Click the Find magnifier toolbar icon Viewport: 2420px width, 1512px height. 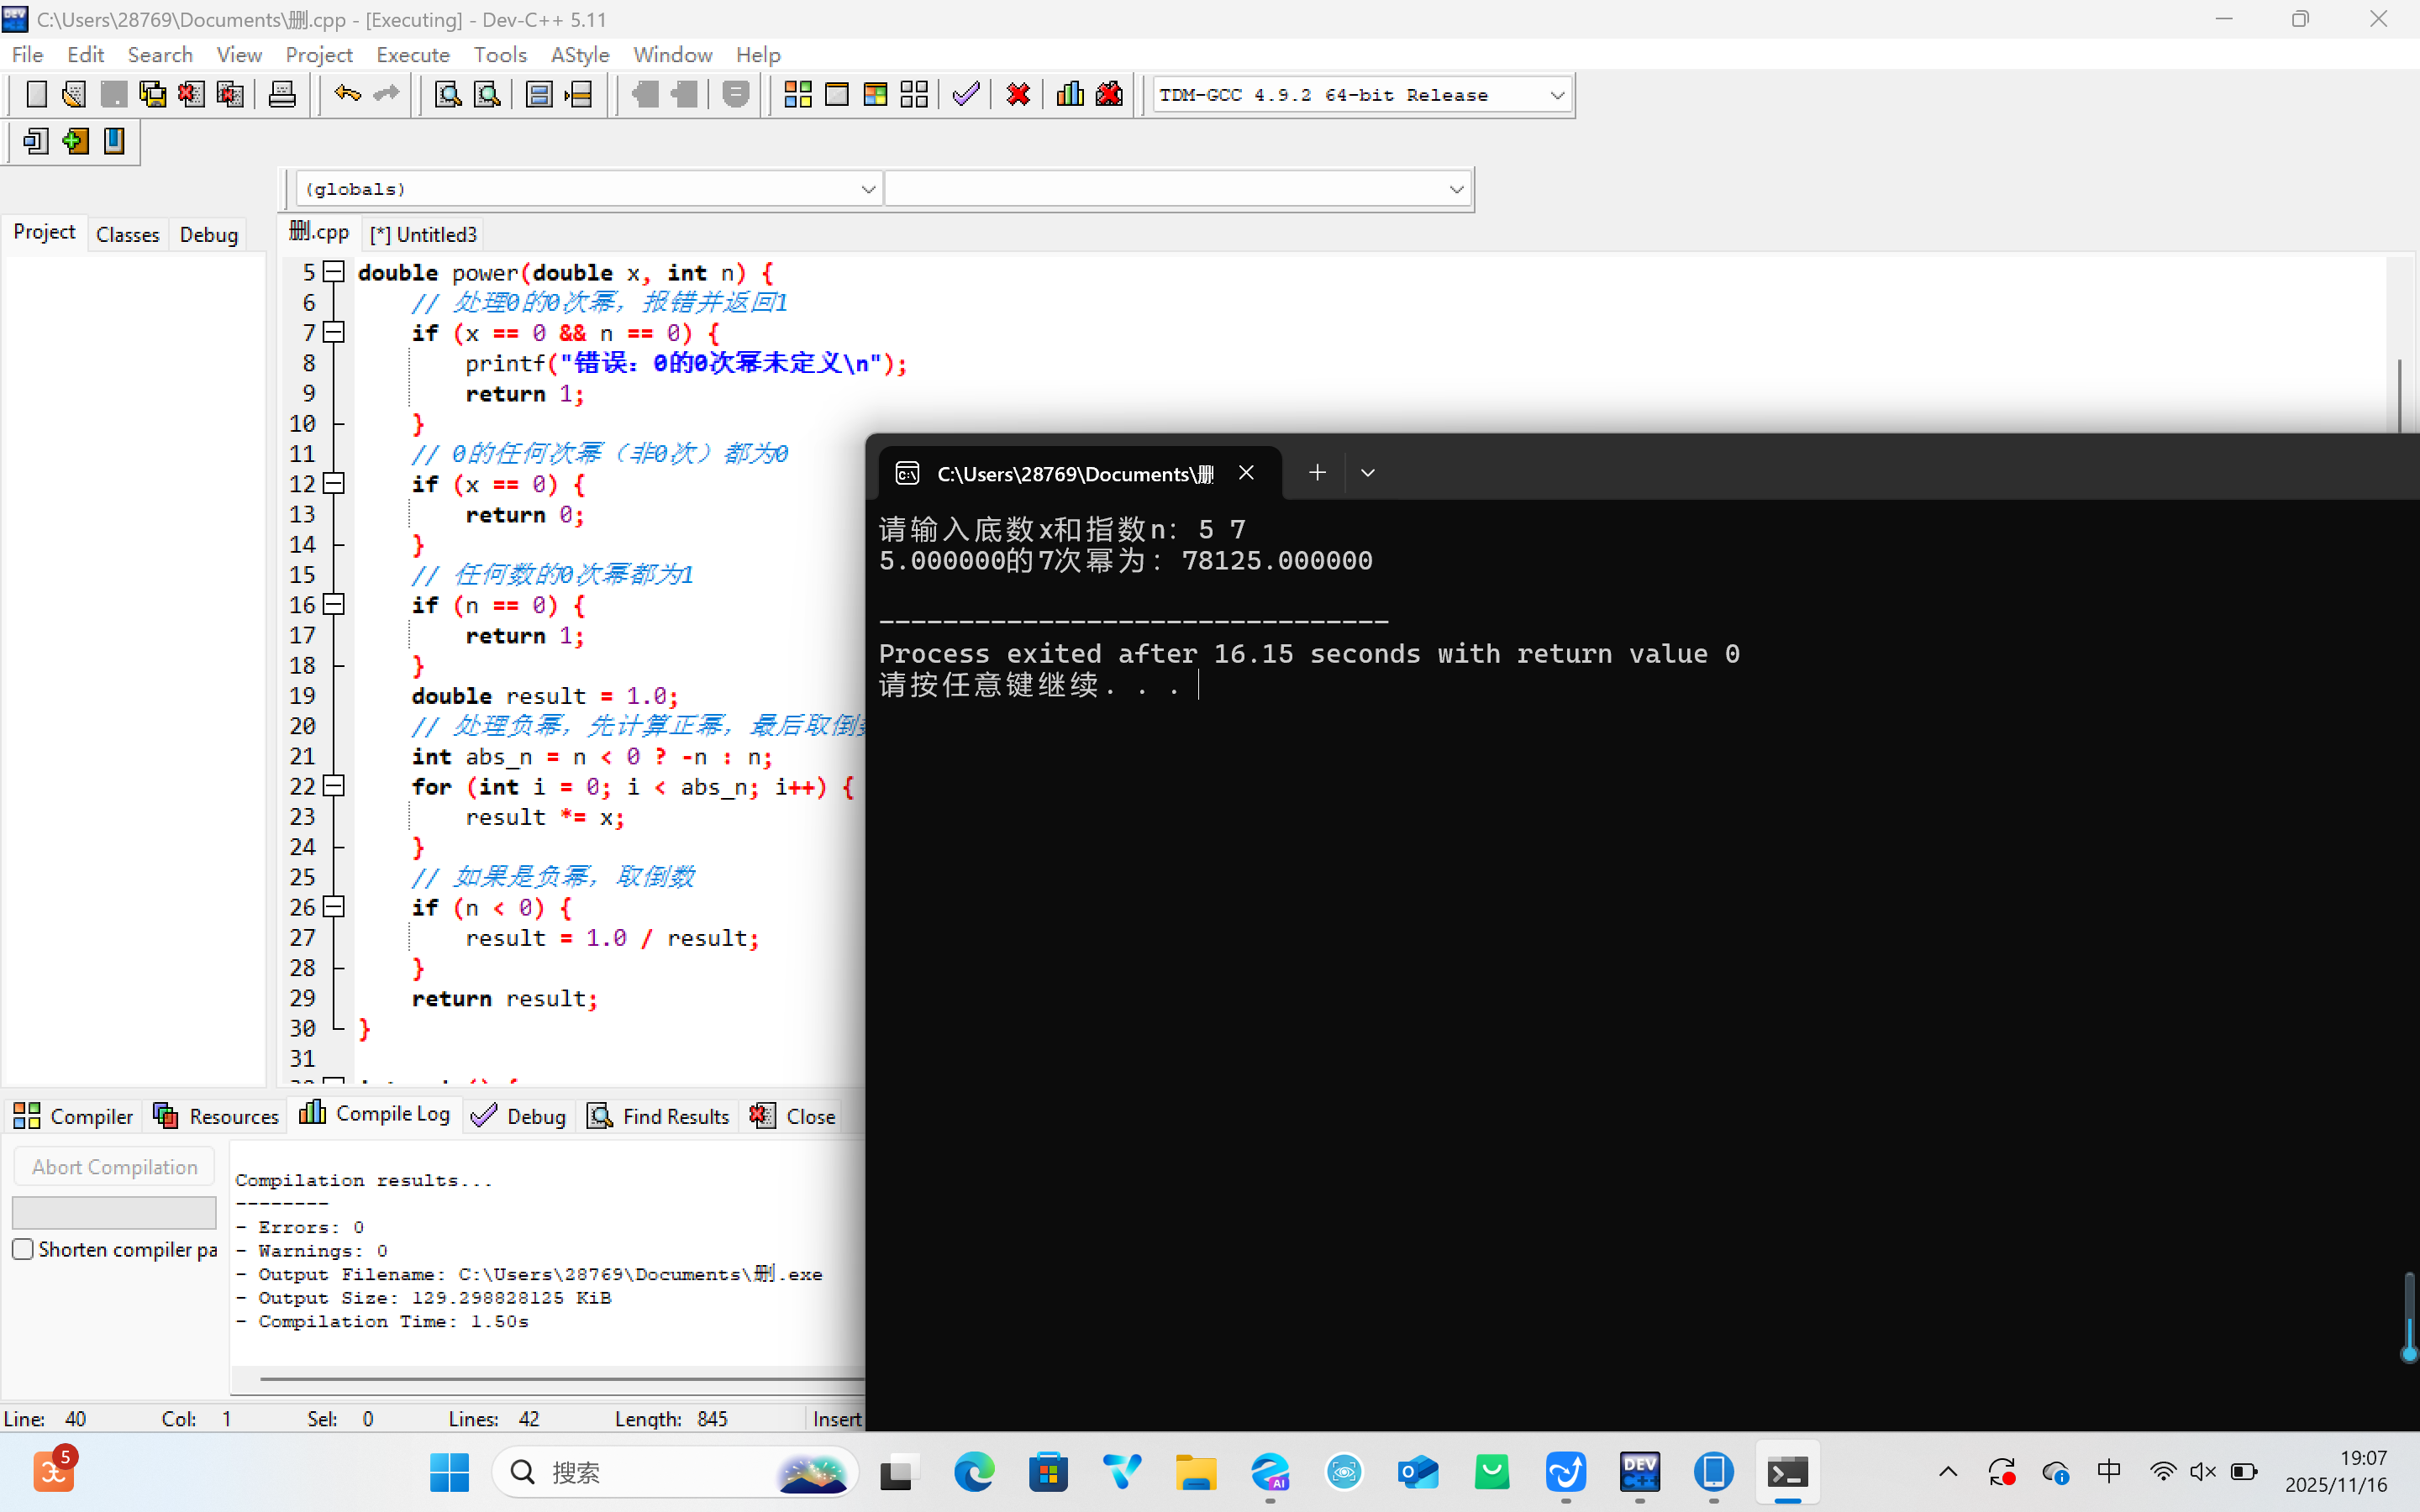tap(447, 95)
